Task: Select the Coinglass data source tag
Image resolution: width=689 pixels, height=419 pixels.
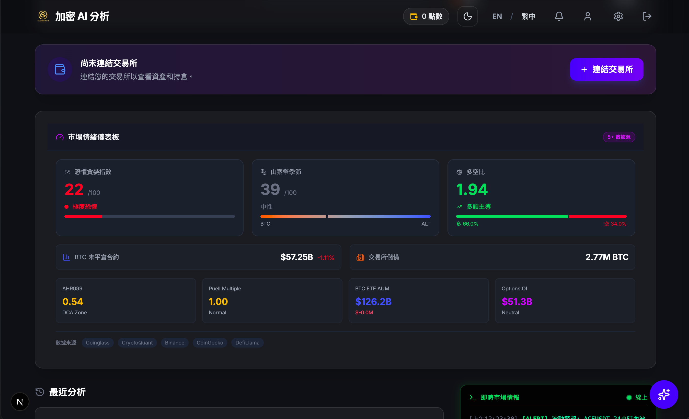Action: click(98, 342)
